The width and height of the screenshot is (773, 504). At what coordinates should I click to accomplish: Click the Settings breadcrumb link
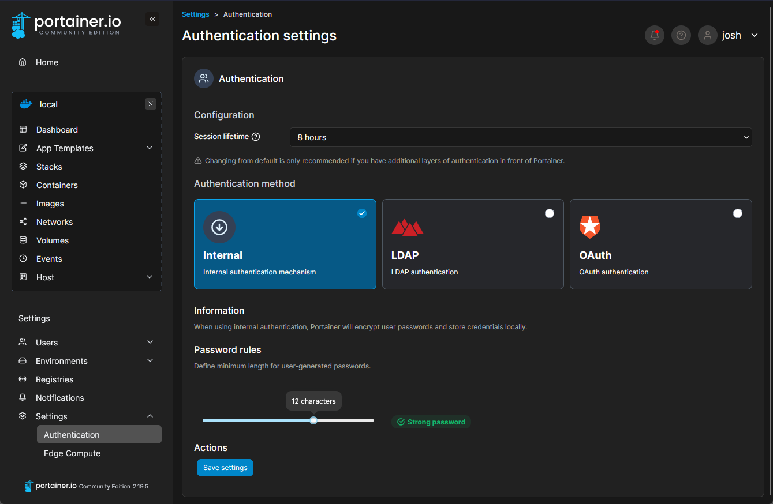[196, 14]
